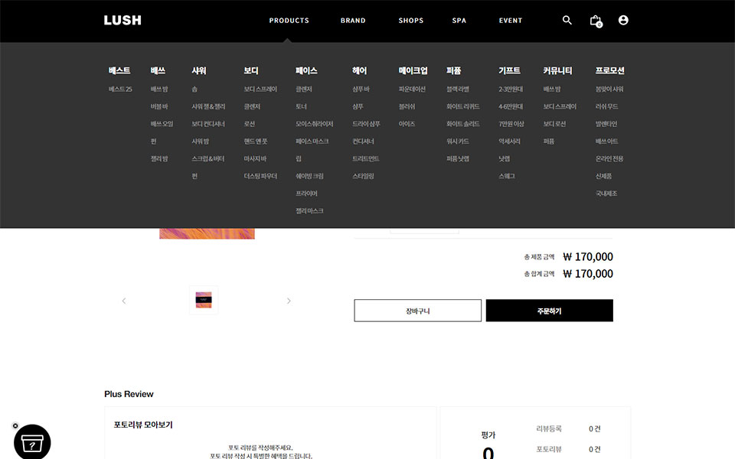Click the 장바구니 add-to-cart button
This screenshot has width=735, height=459.
point(417,311)
